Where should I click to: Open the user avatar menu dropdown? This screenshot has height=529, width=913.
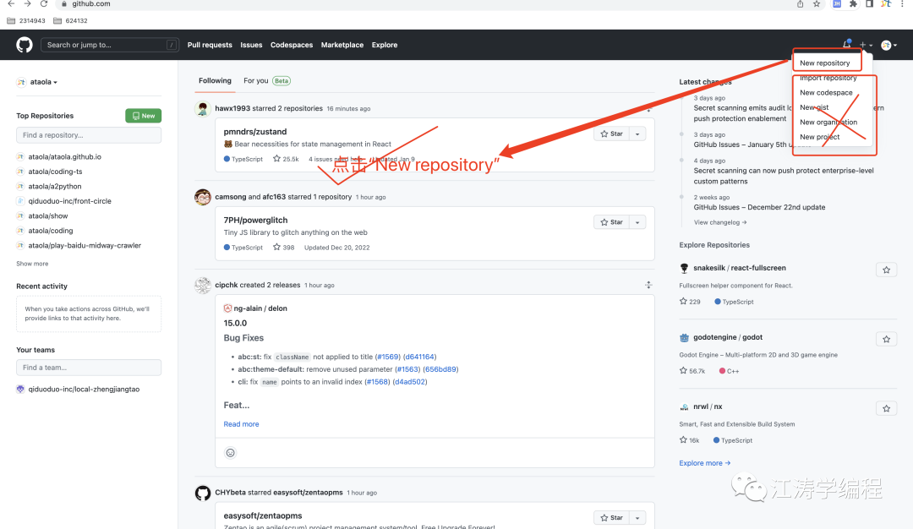[888, 45]
